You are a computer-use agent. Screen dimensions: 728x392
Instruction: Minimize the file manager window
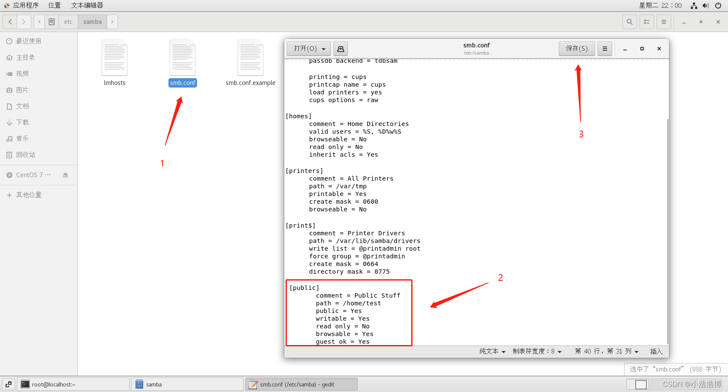tap(684, 22)
